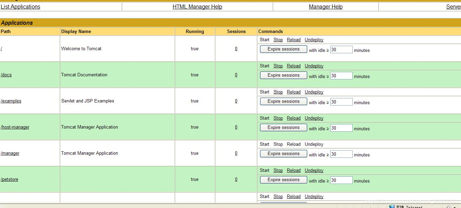Open the List Applications link
This screenshot has height=208, width=461.
(20, 7)
